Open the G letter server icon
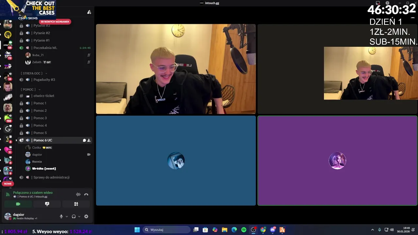The height and width of the screenshot is (235, 418). click(8, 129)
